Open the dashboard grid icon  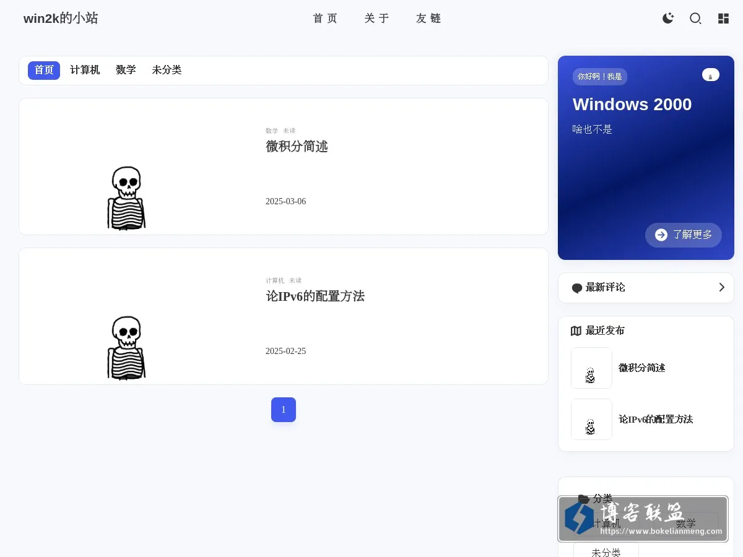pyautogui.click(x=723, y=19)
